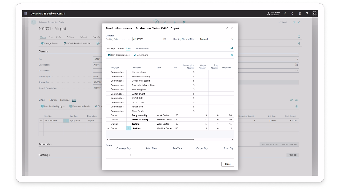
Task: Open order page in new window icon
Action: (x=294, y=22)
